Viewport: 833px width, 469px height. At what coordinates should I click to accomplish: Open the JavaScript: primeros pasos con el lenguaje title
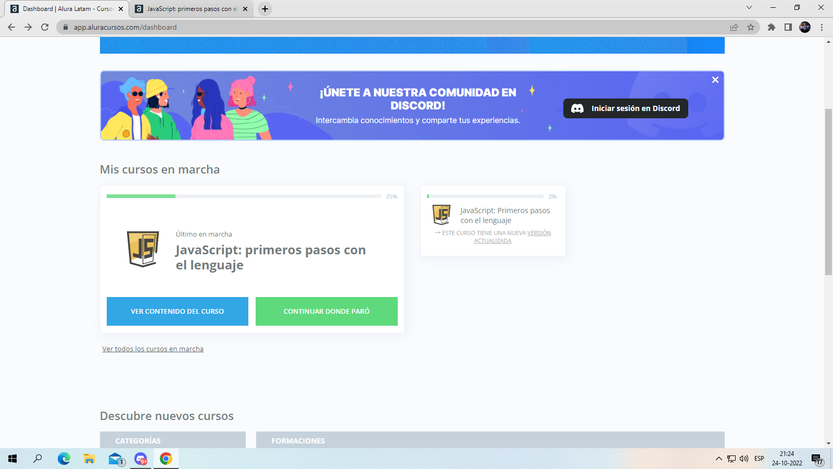pyautogui.click(x=271, y=257)
